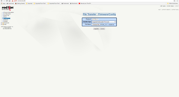The image size is (179, 97).
Task: Click the Cancel button
Action: tap(102, 29)
